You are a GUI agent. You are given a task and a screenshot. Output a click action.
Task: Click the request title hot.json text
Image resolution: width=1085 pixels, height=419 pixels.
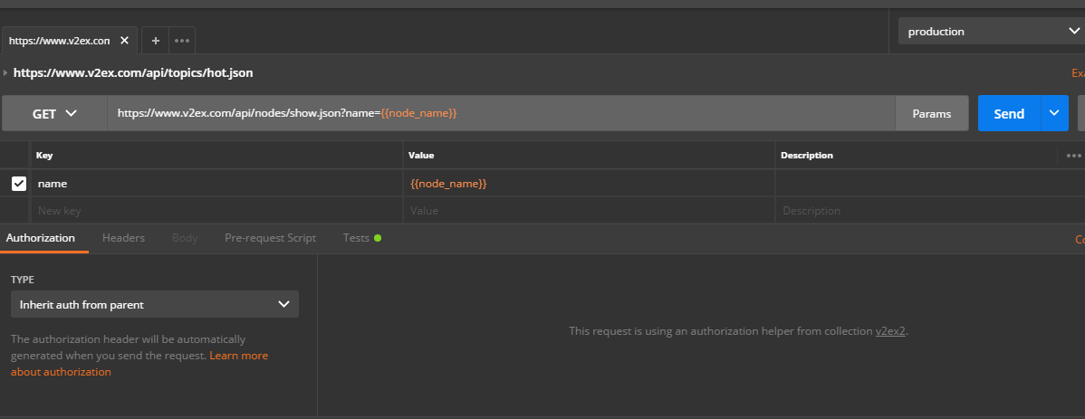click(x=133, y=72)
